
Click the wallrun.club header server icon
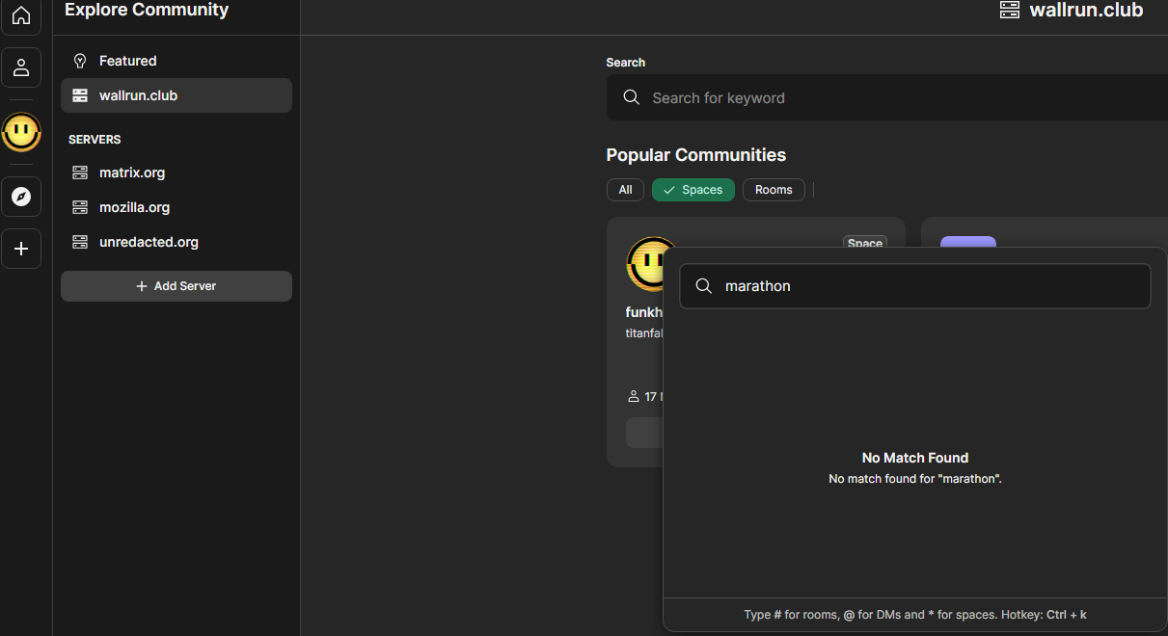(1010, 10)
